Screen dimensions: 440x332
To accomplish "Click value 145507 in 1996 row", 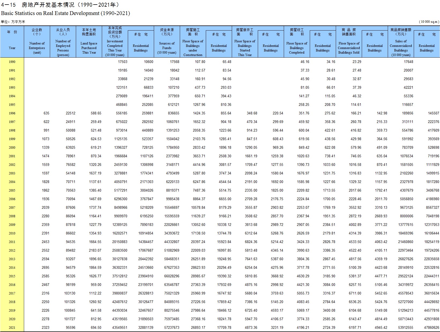I will pos(434,113).
